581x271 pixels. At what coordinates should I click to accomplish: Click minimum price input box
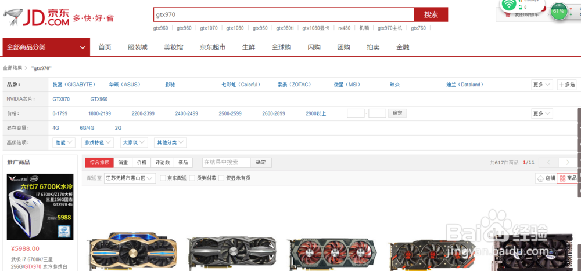click(x=356, y=113)
